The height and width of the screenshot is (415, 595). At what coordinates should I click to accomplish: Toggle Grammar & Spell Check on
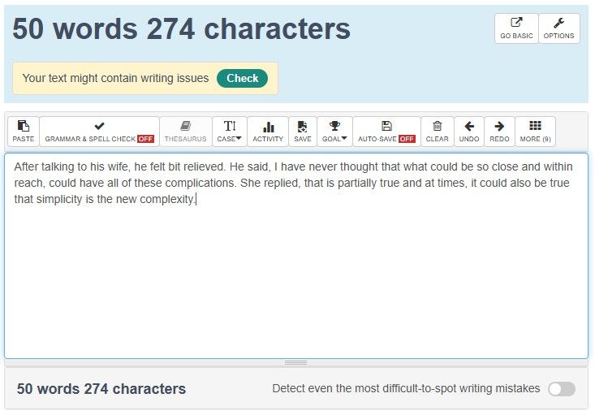[x=99, y=132]
